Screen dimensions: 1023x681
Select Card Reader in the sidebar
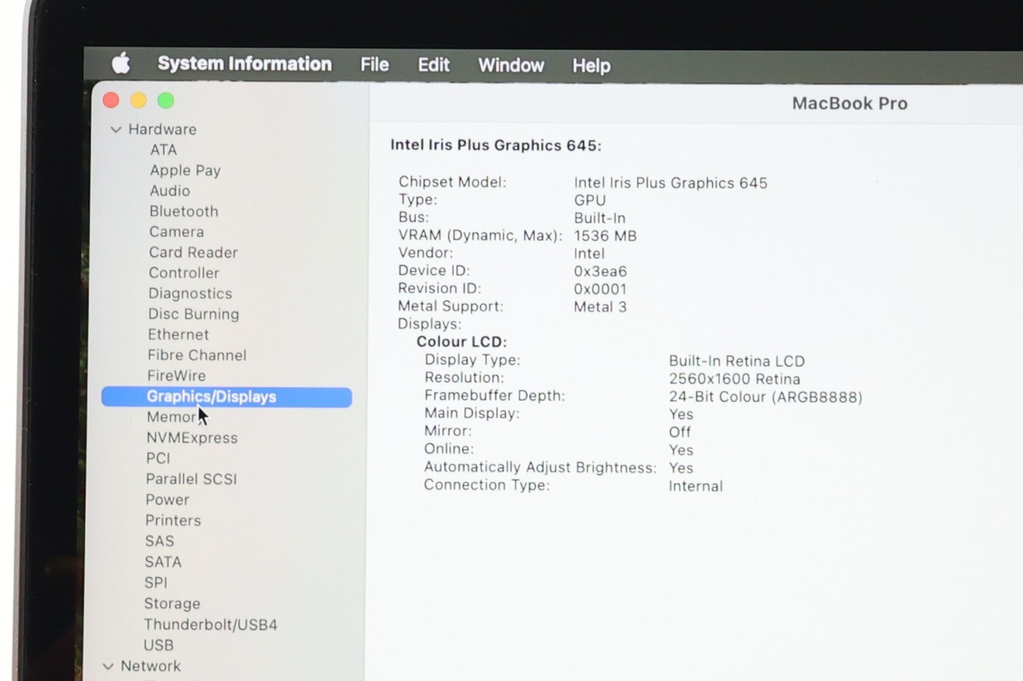[x=193, y=252]
